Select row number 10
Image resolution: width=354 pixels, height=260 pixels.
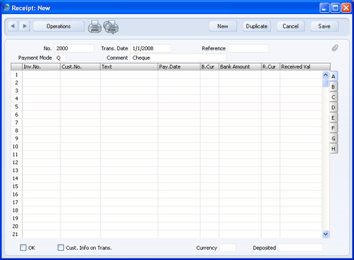17,147
